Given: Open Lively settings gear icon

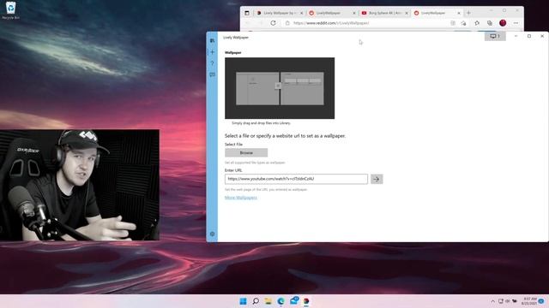Looking at the screenshot, I should [212, 234].
